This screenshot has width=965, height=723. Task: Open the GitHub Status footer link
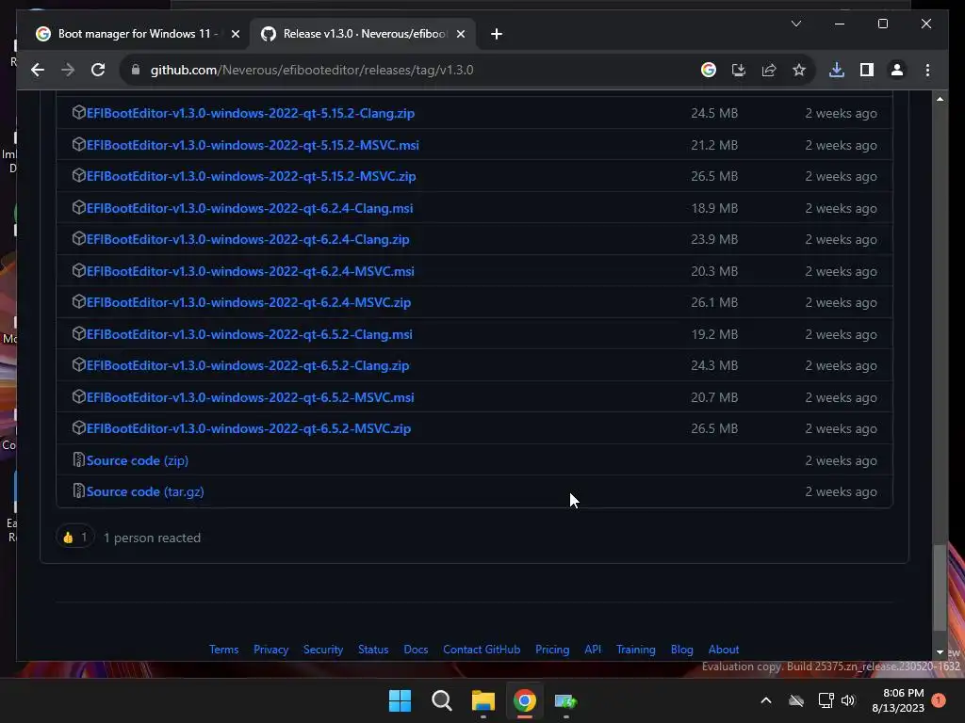pyautogui.click(x=373, y=650)
